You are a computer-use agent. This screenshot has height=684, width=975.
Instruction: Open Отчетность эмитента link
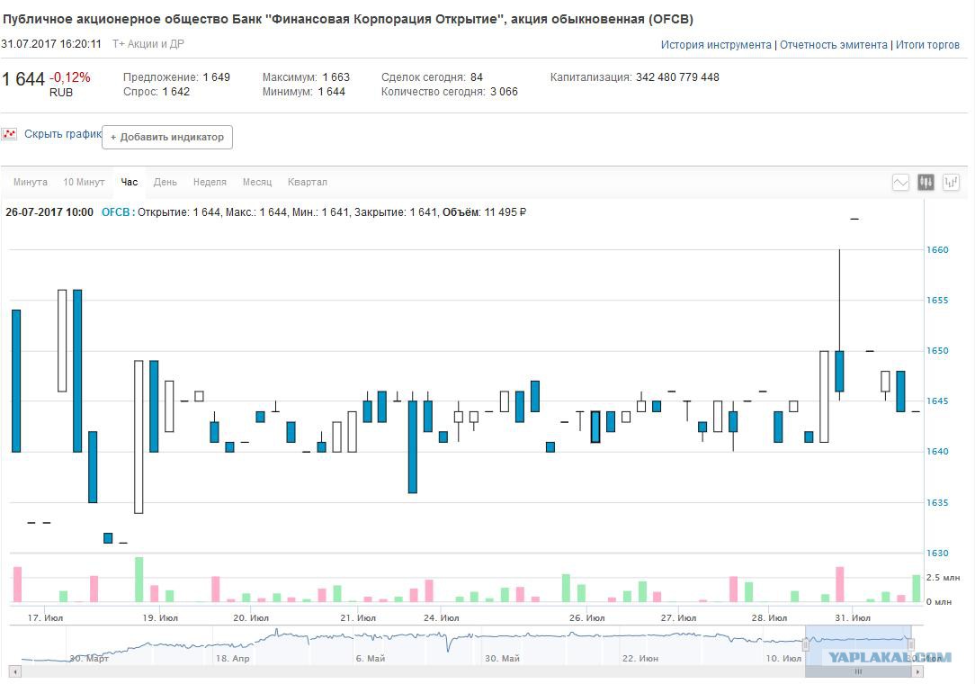[833, 45]
